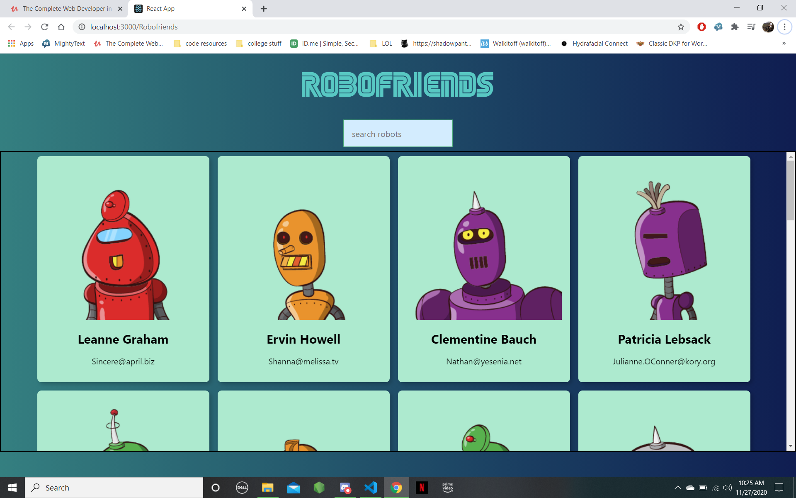Bookmark this page with the star icon
Viewport: 796px width, 498px height.
pyautogui.click(x=681, y=27)
